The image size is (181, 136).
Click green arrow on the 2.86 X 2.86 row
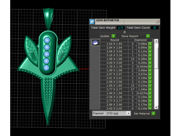tap(150, 105)
